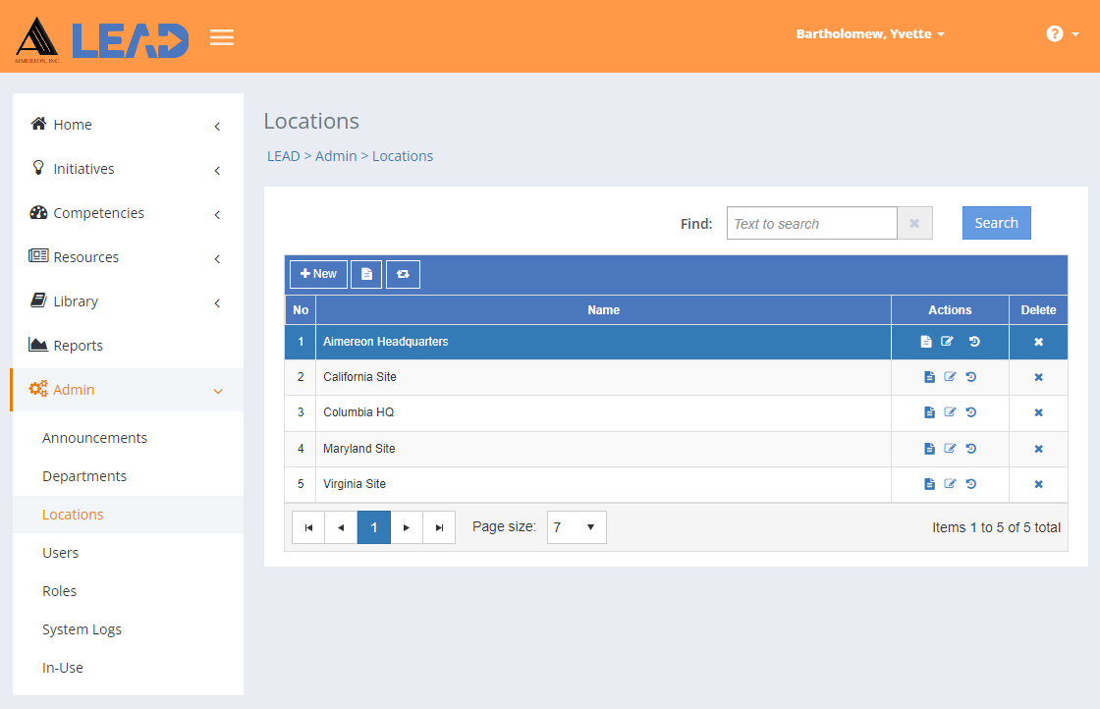
Task: Open the Bartholomew, Yvette user menu
Action: click(870, 33)
